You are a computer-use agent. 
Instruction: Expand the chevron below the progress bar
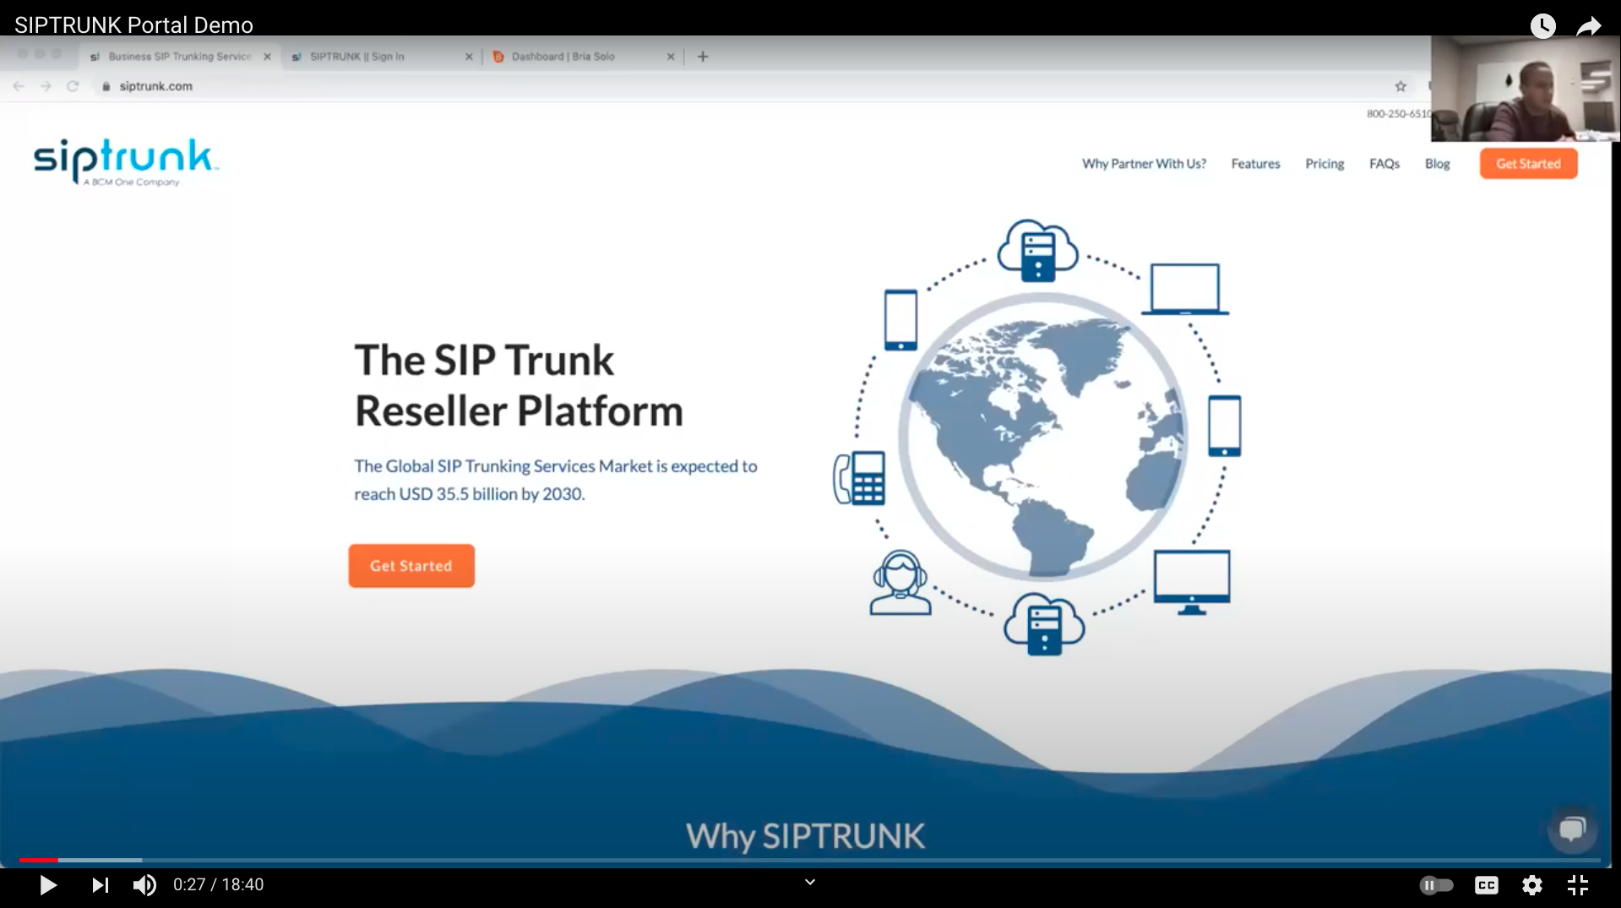pyautogui.click(x=810, y=882)
